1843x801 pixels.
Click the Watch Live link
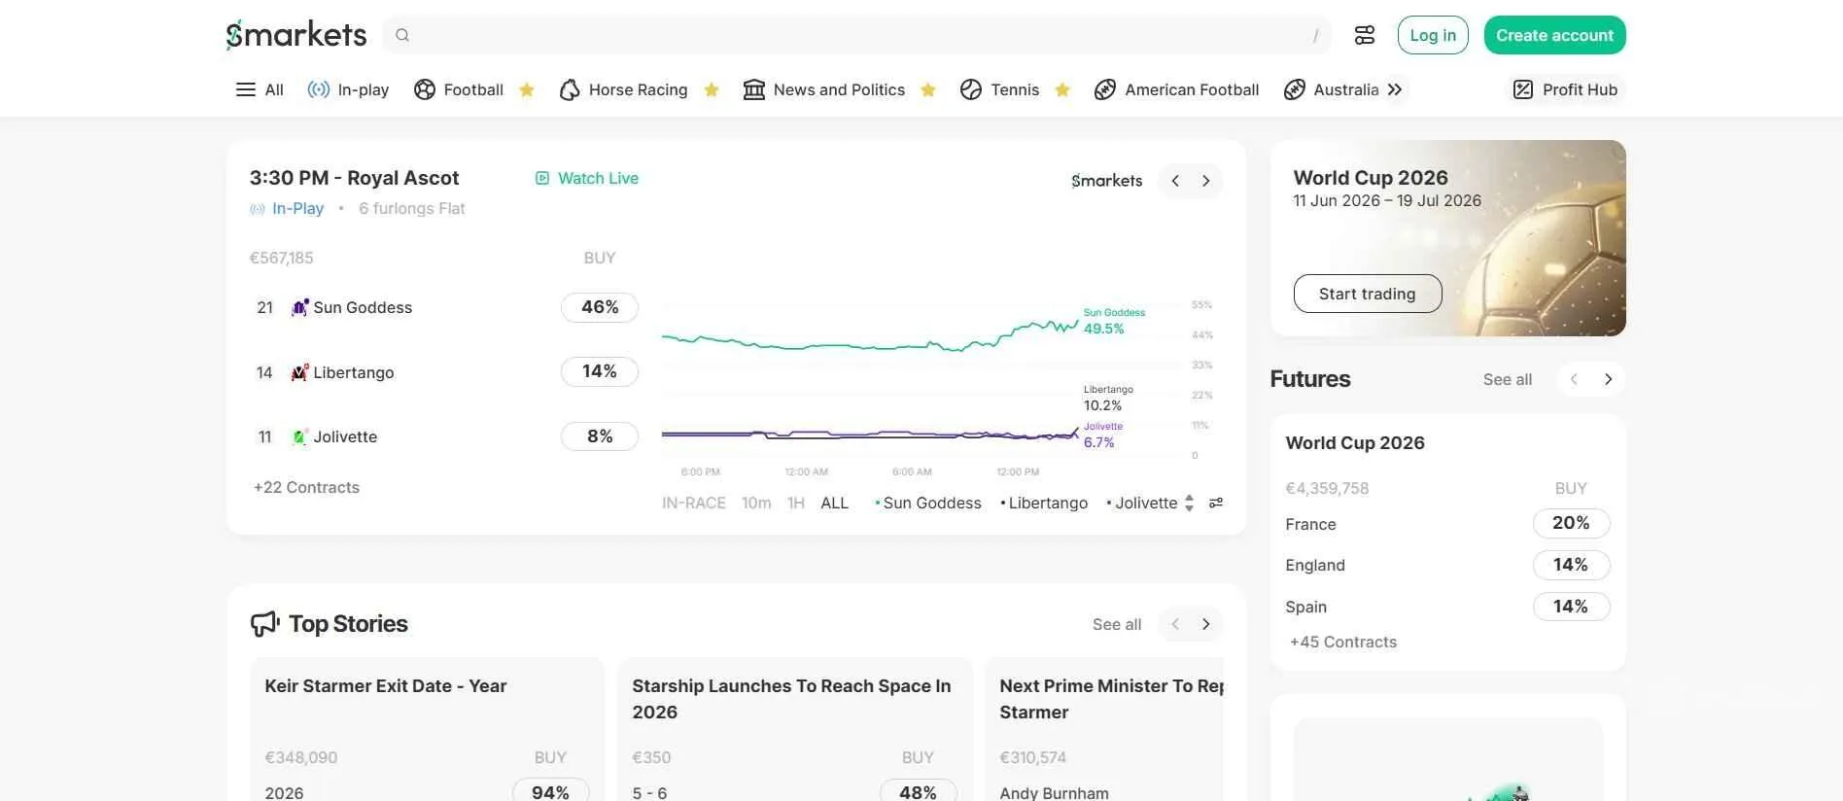(x=587, y=178)
